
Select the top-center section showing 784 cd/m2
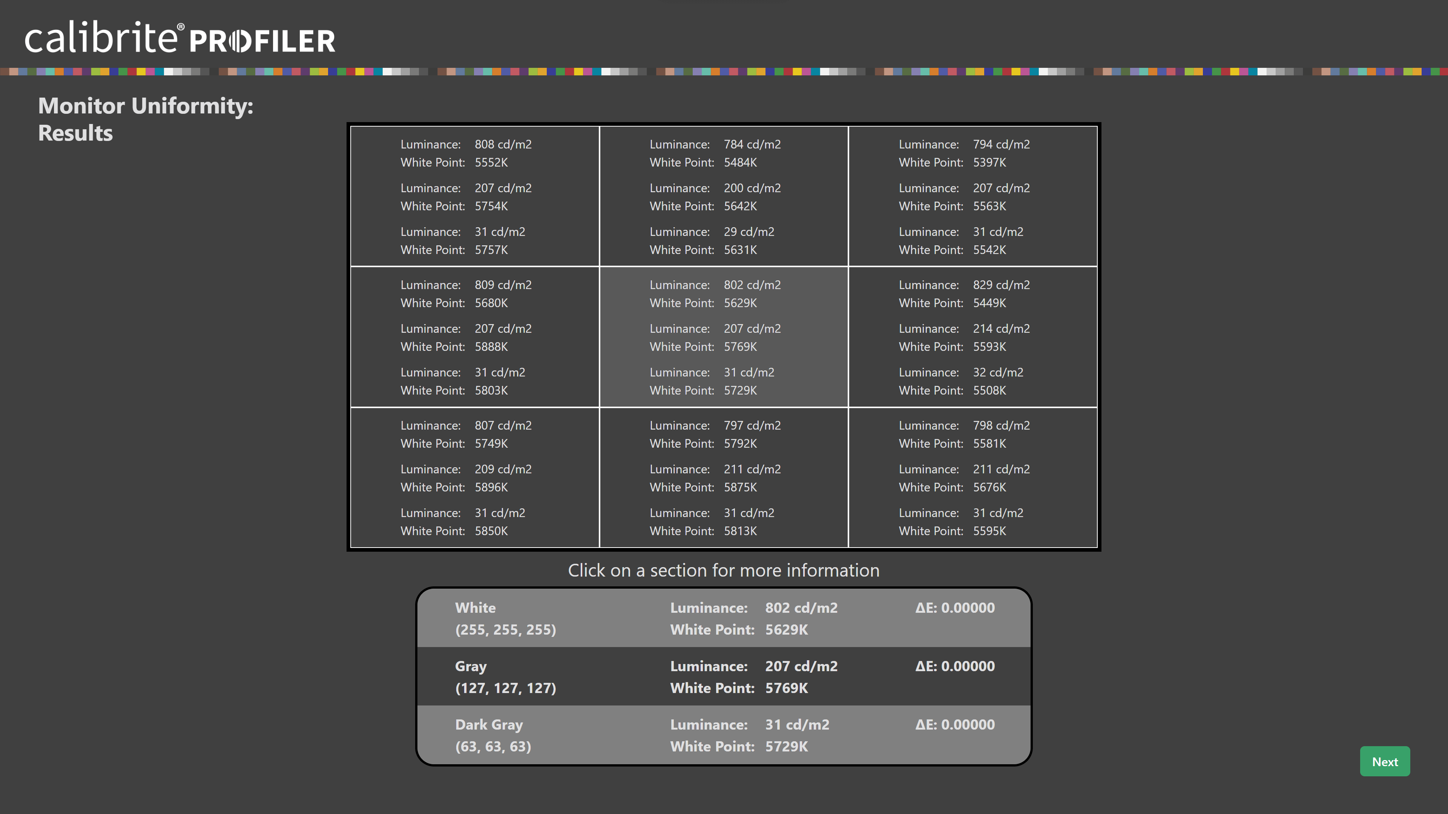pos(724,196)
